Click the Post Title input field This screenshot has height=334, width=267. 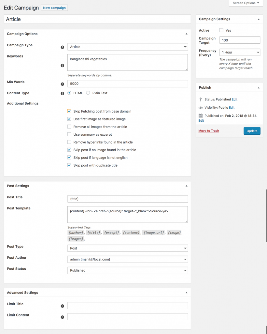(128, 199)
